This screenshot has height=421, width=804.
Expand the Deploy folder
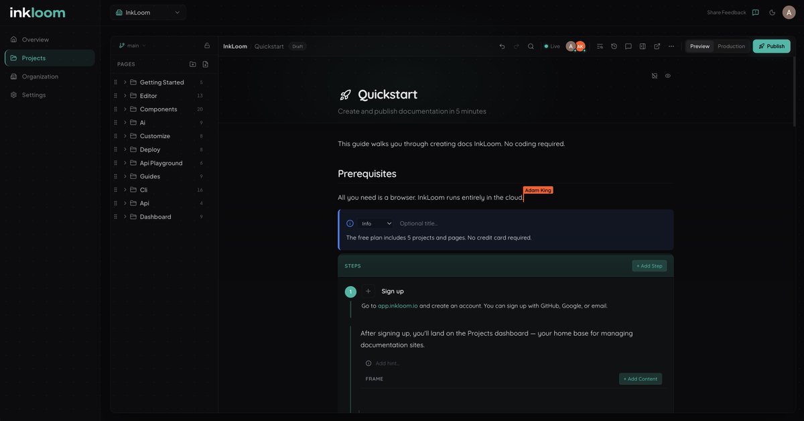point(125,149)
